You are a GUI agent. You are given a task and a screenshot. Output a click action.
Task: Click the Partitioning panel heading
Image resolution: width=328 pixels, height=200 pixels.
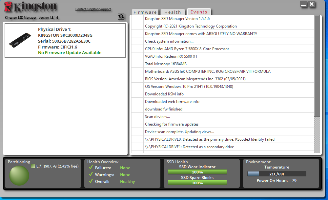19,162
